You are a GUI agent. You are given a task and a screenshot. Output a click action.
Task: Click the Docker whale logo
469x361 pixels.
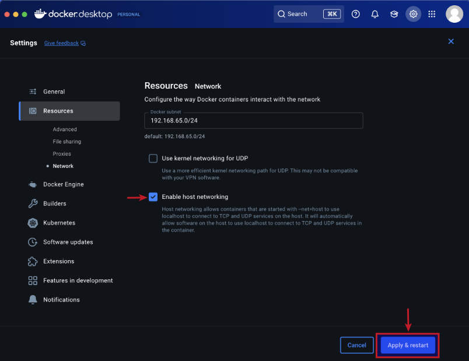click(41, 13)
